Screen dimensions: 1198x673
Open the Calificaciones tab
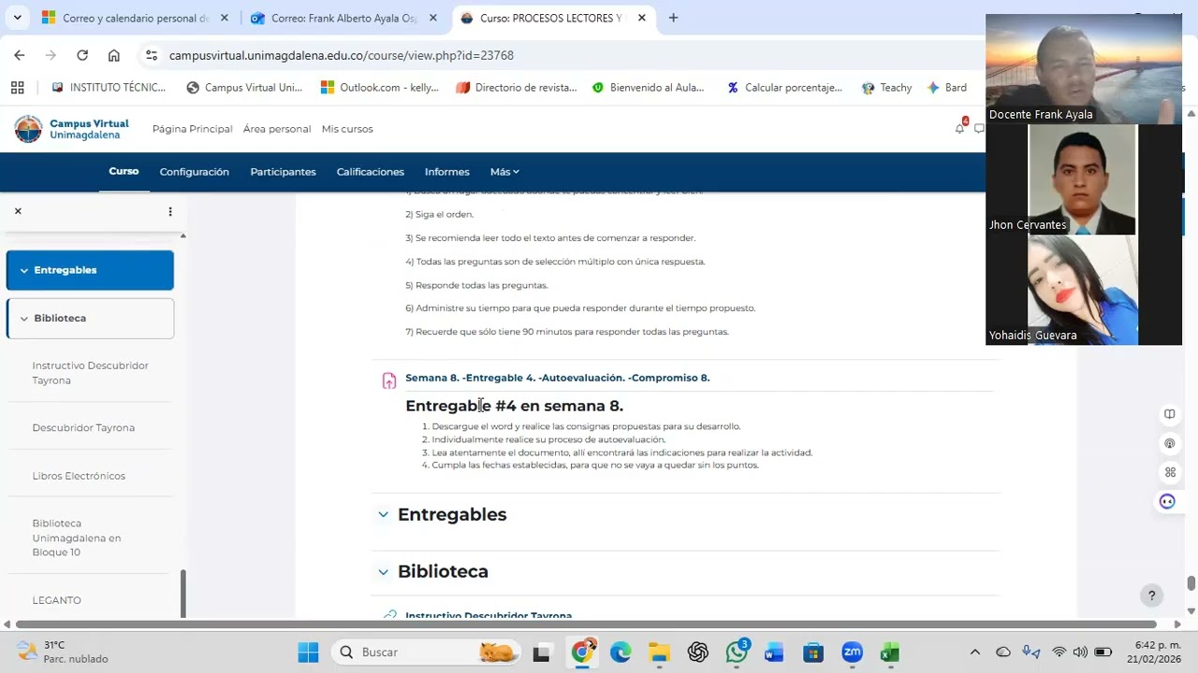pos(371,172)
